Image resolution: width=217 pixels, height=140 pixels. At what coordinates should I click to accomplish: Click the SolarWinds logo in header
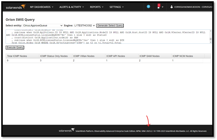16,7
